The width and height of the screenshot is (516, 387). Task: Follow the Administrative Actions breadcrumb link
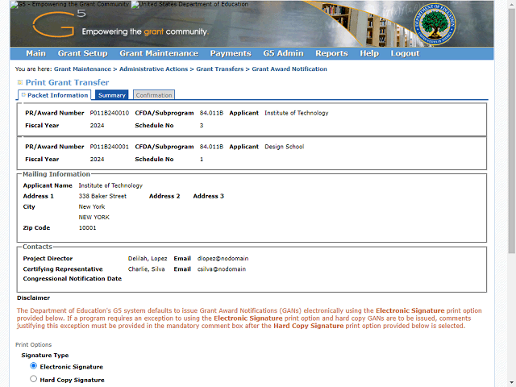pyautogui.click(x=153, y=69)
